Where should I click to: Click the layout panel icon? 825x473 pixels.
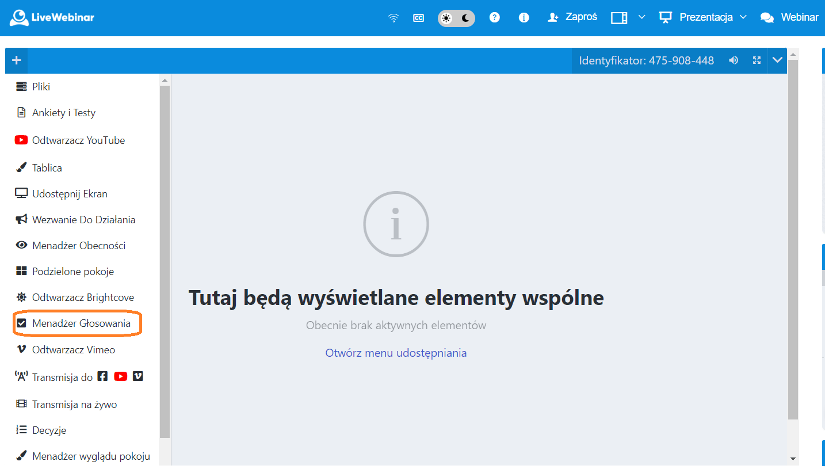[619, 18]
